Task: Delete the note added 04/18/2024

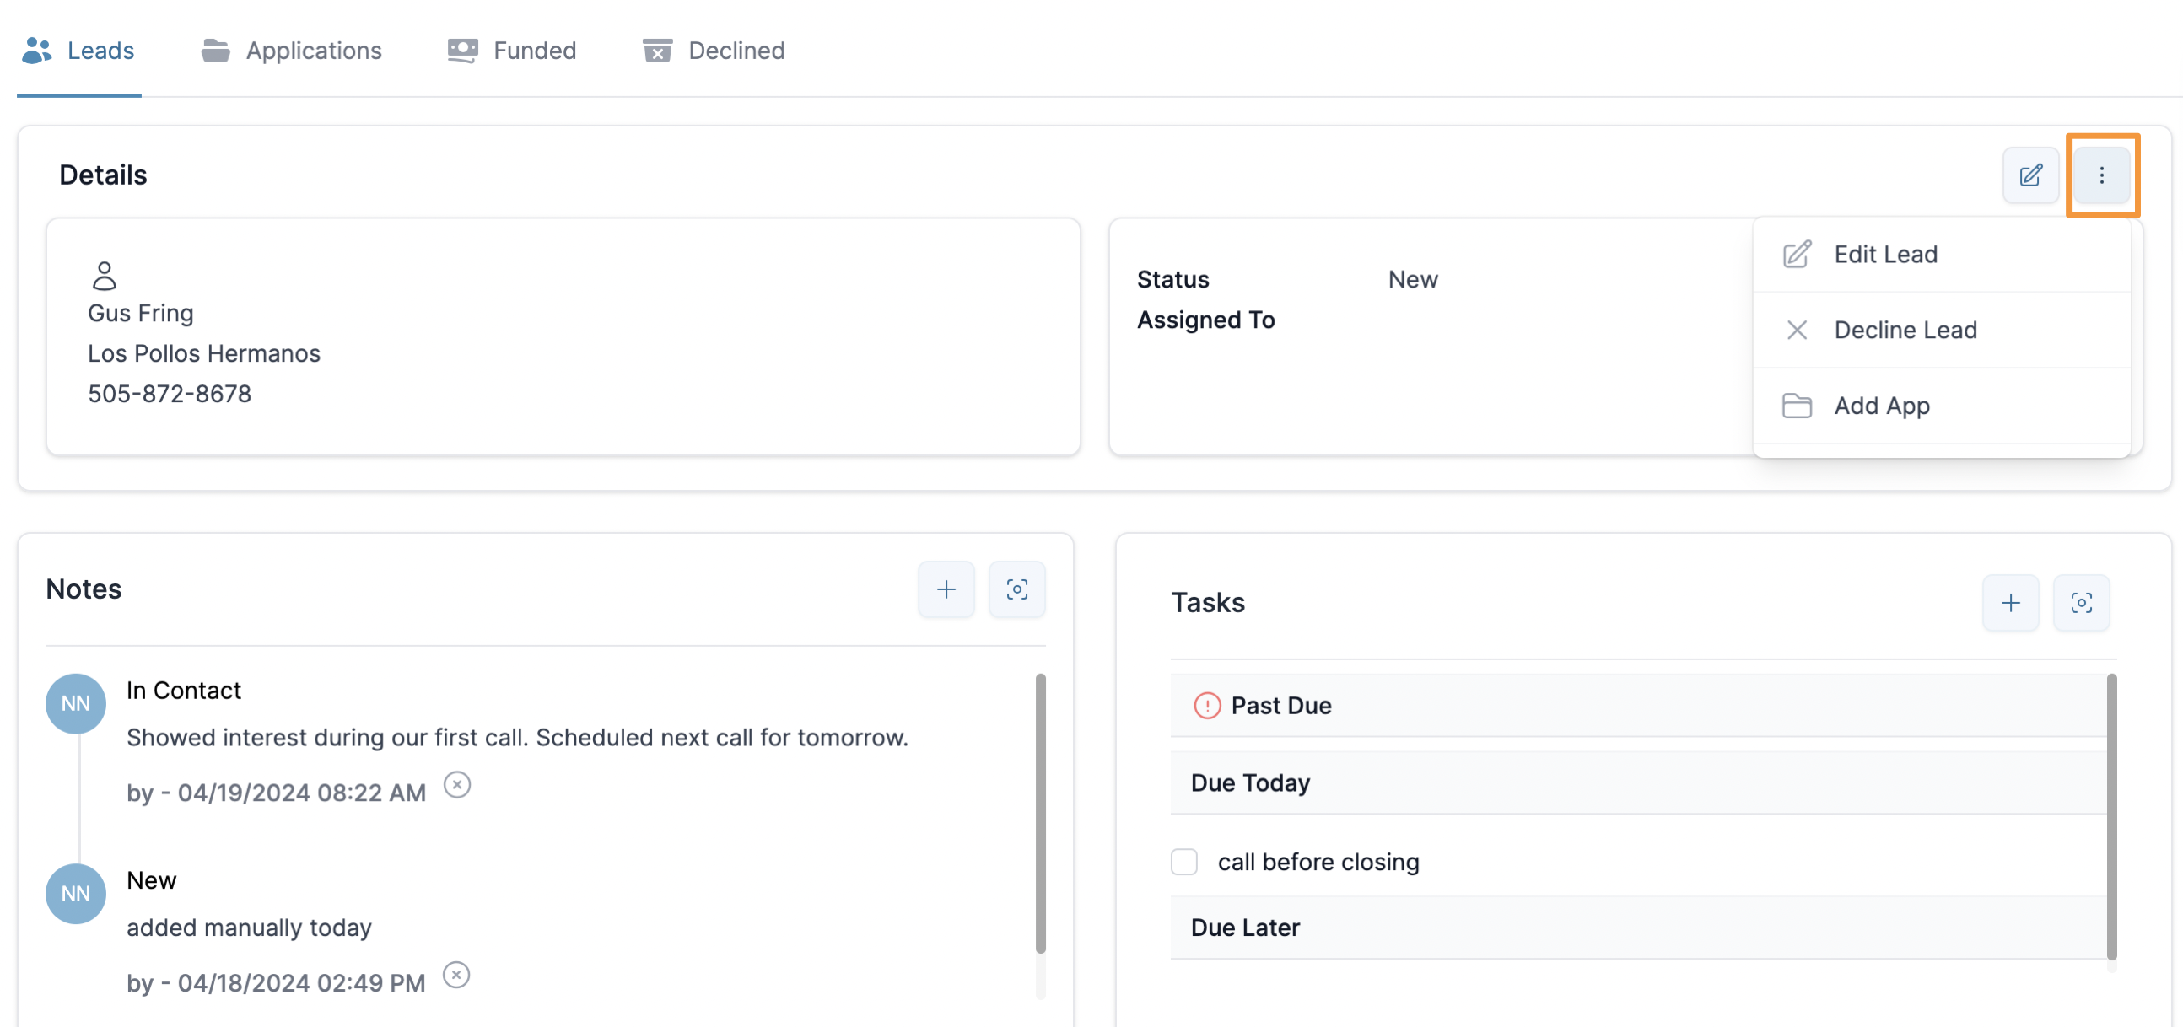Action: [x=456, y=975]
